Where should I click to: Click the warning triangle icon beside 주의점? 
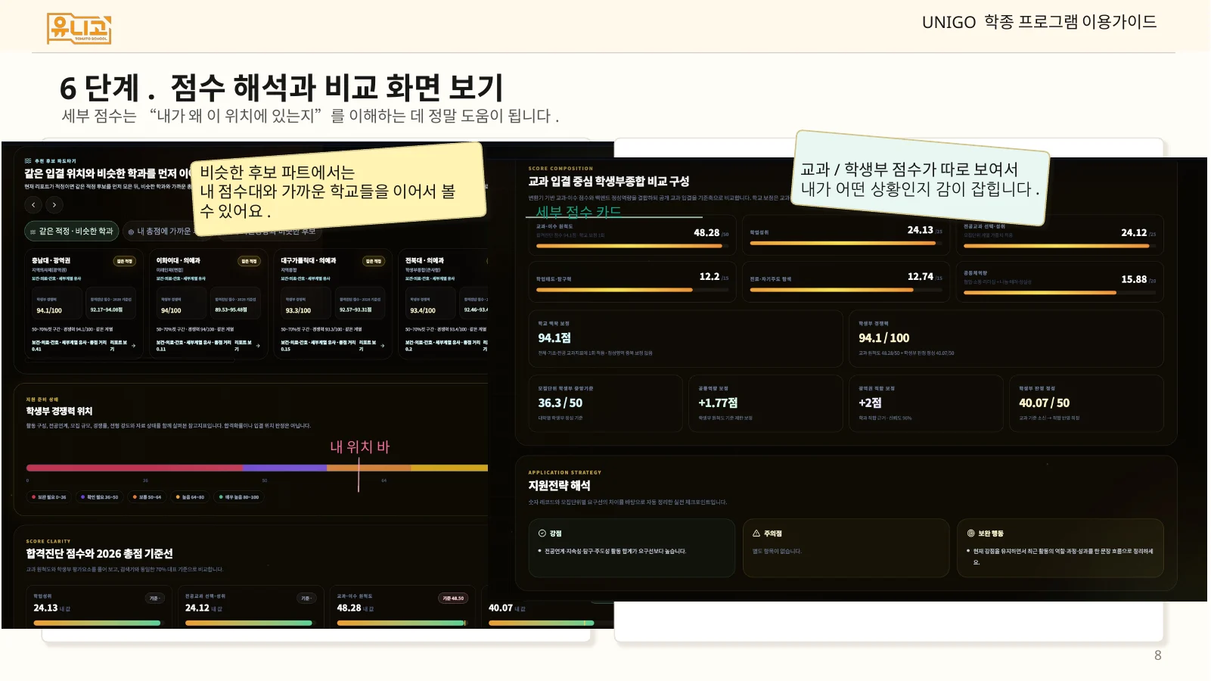tap(756, 533)
